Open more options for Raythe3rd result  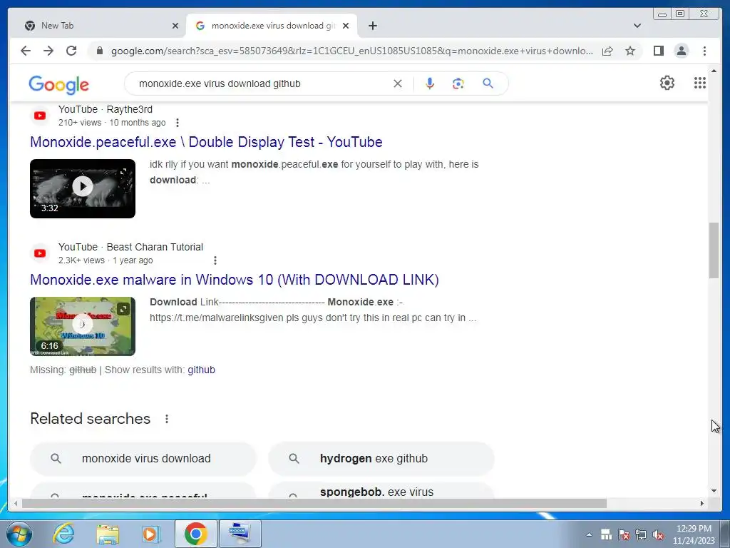[x=178, y=123]
